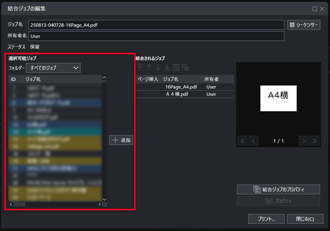
Task: Click horizontal scrollbar thumb of job list
Action: 20,204
